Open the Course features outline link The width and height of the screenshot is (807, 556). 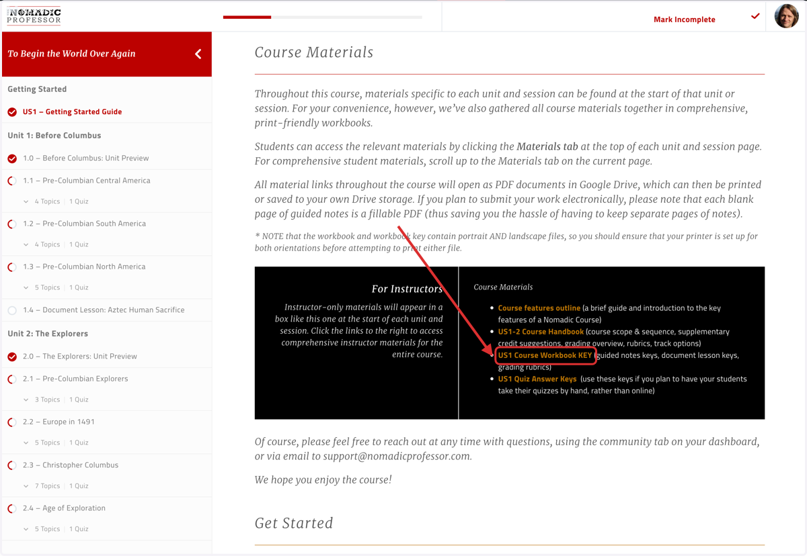[539, 308]
